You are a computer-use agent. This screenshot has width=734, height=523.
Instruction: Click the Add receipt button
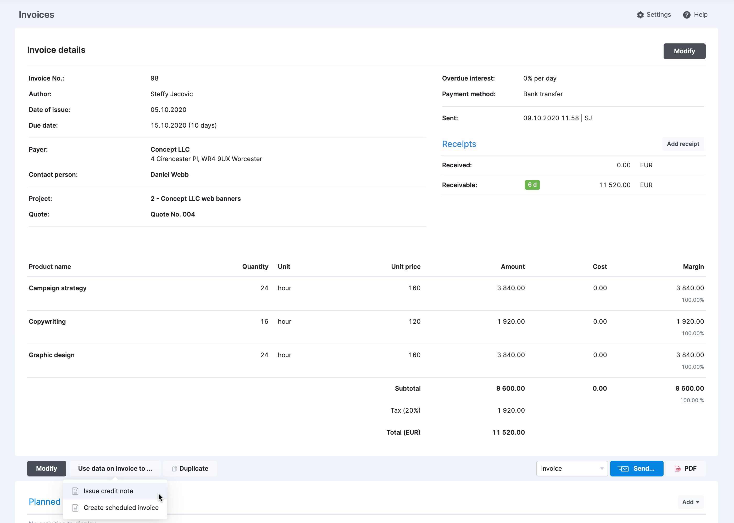(683, 144)
